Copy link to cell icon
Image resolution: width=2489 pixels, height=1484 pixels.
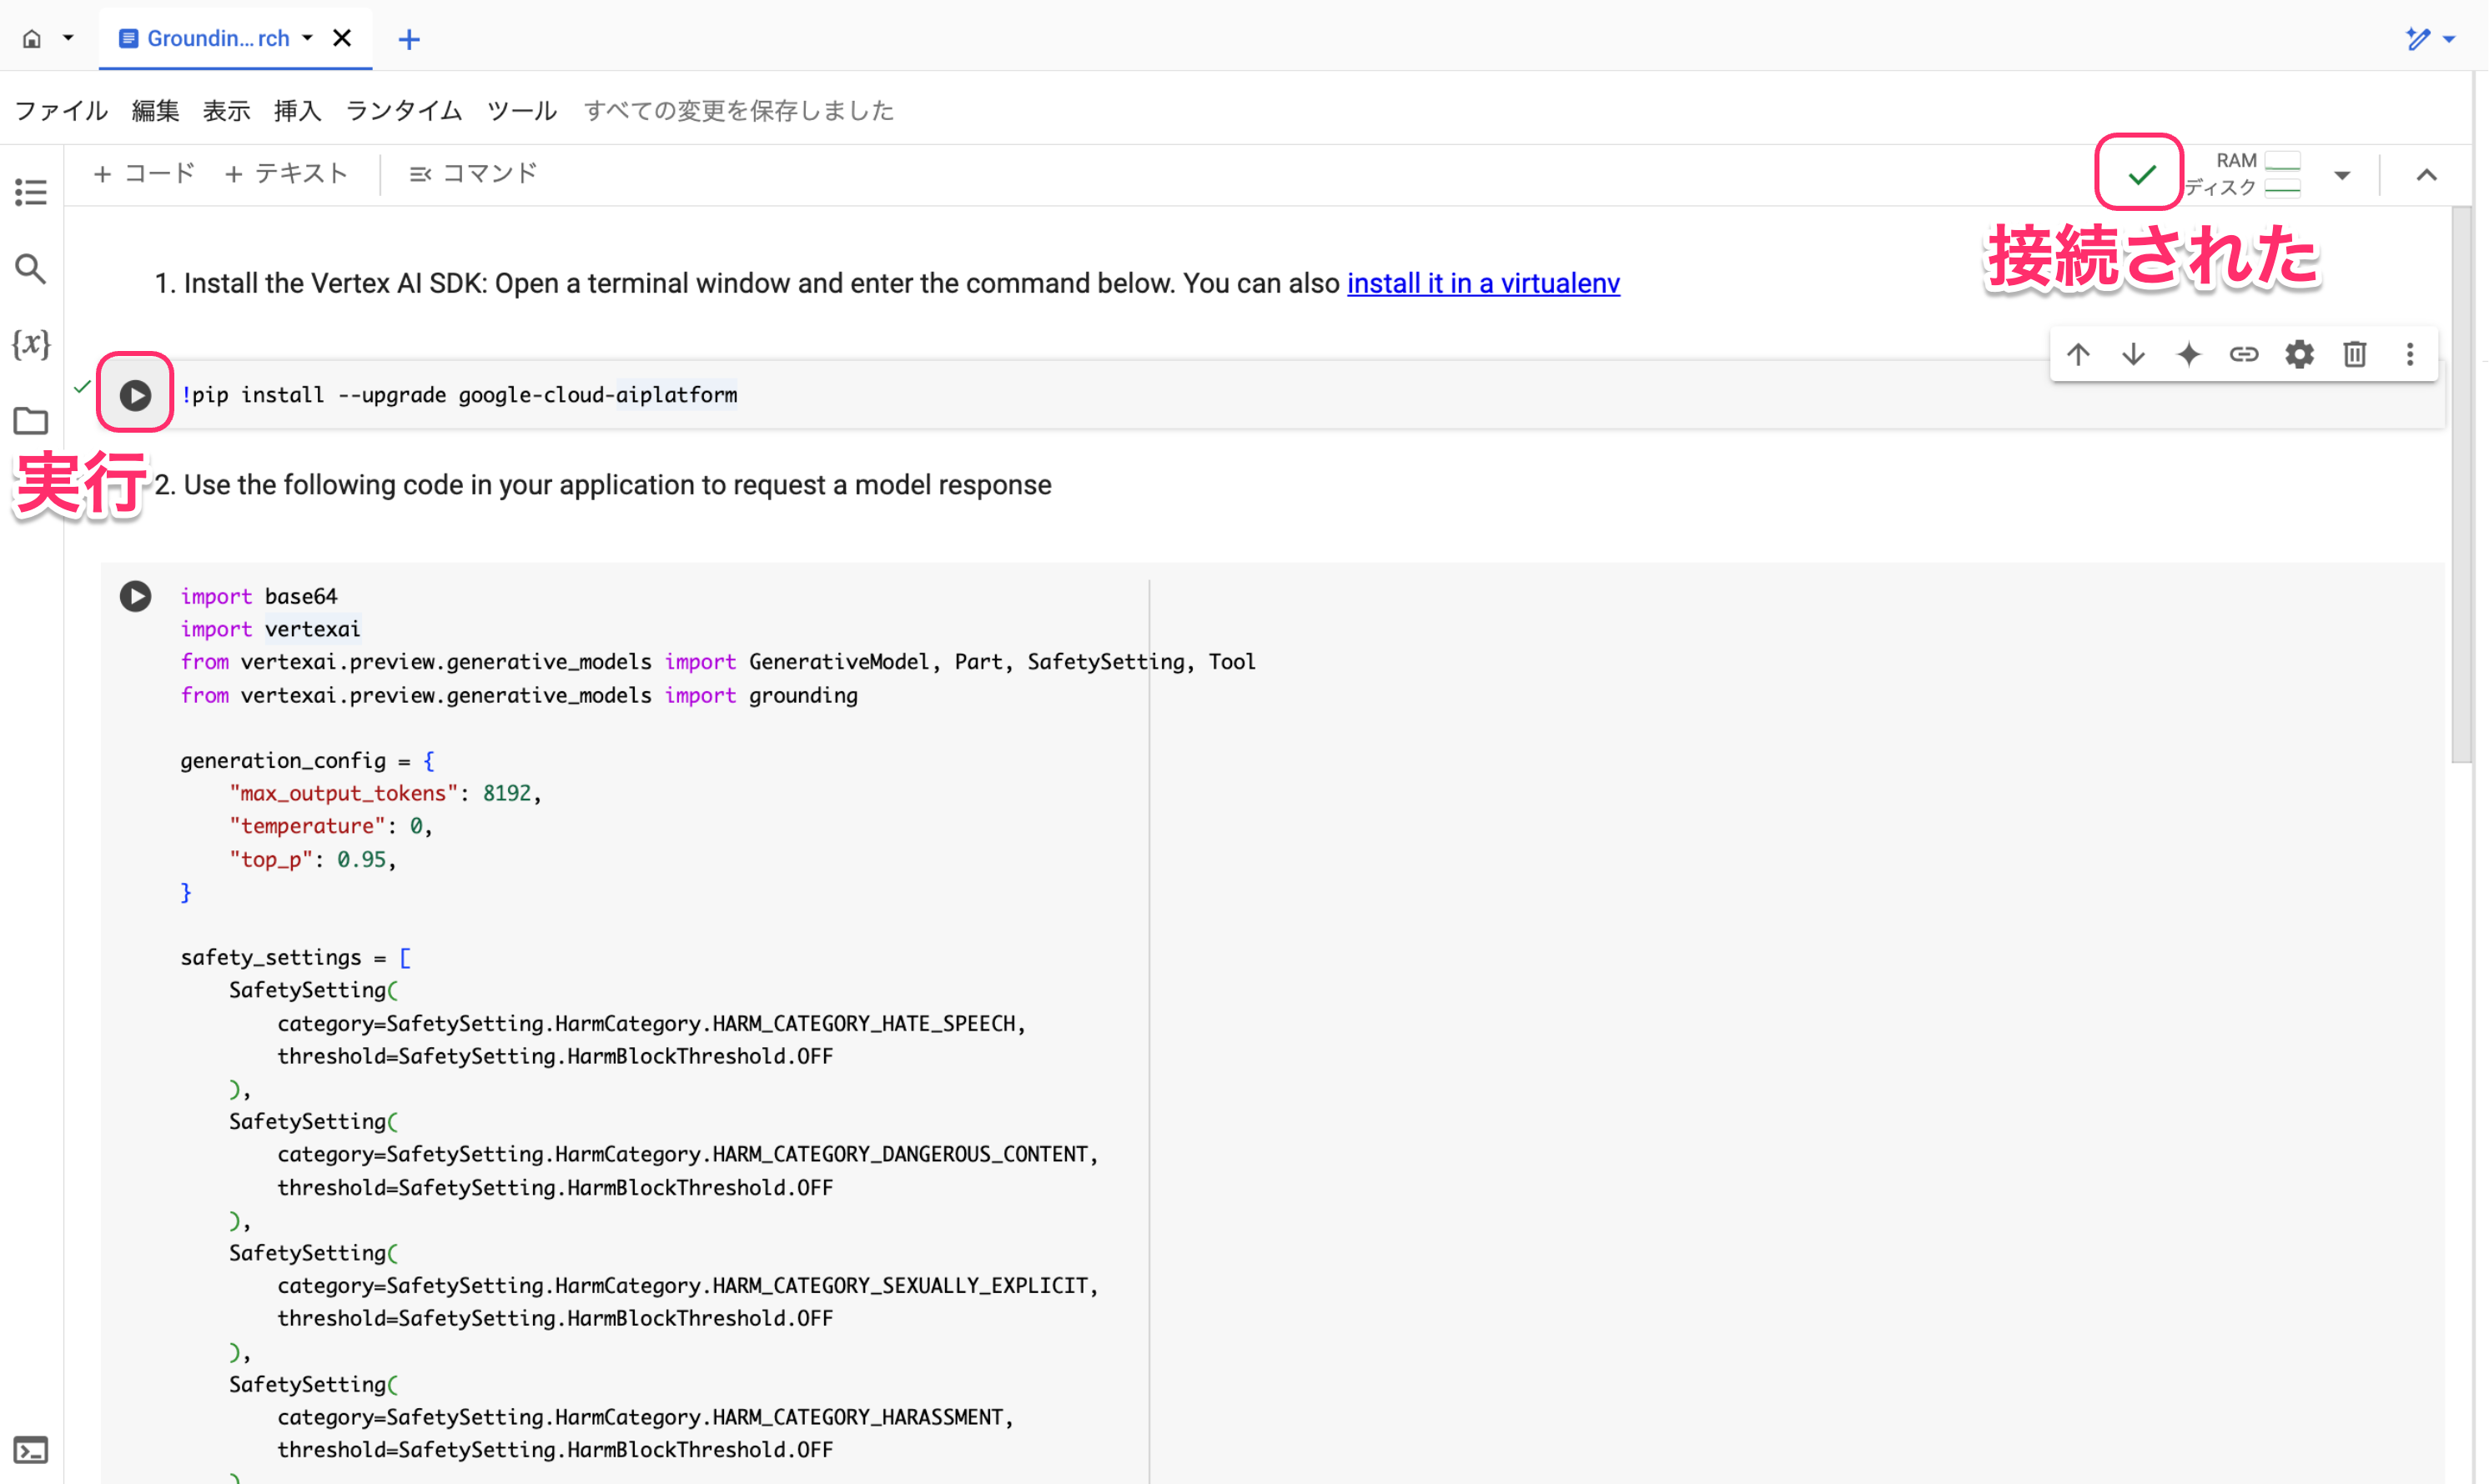(2244, 354)
